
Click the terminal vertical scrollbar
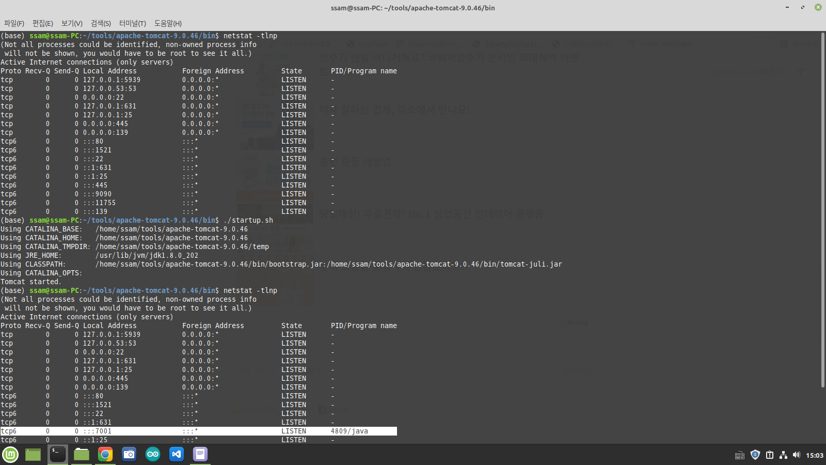click(823, 209)
